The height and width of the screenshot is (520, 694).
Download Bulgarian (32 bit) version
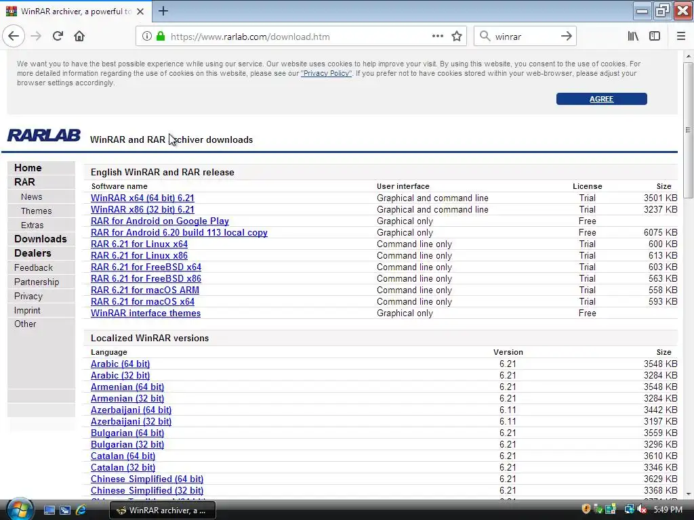click(x=127, y=444)
